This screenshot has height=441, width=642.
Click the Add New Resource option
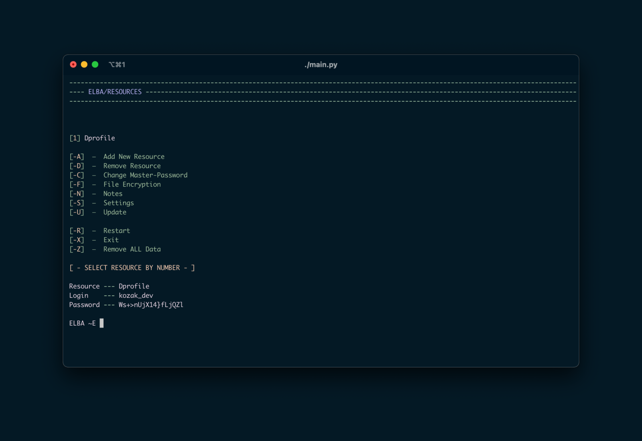134,157
